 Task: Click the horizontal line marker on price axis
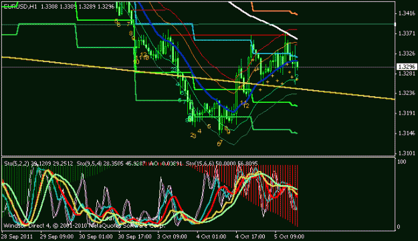[x=395, y=24]
